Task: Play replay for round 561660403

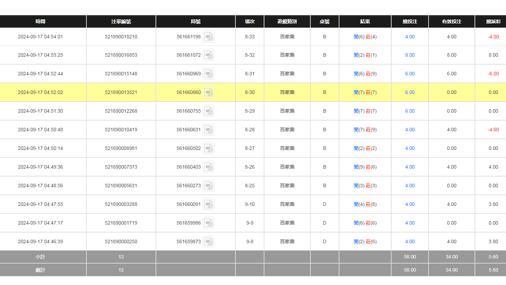Action: tap(208, 167)
